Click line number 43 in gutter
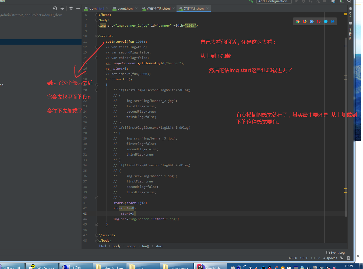Screen dimensions: 363x269 point(85,214)
